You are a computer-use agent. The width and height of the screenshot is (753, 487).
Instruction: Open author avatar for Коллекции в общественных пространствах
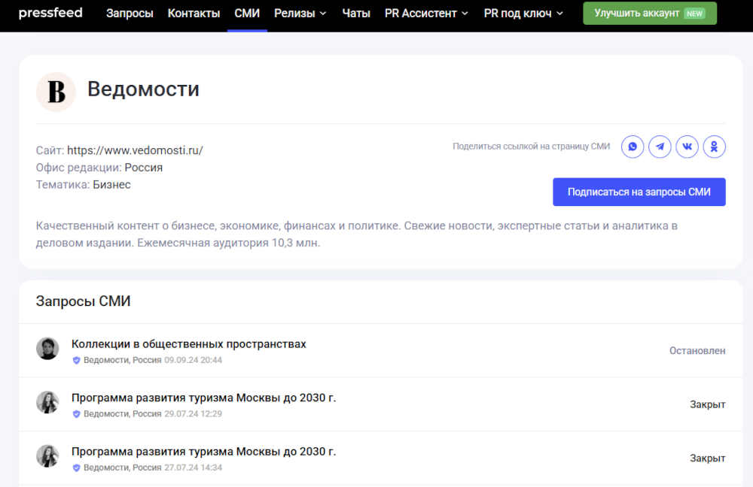pos(47,349)
